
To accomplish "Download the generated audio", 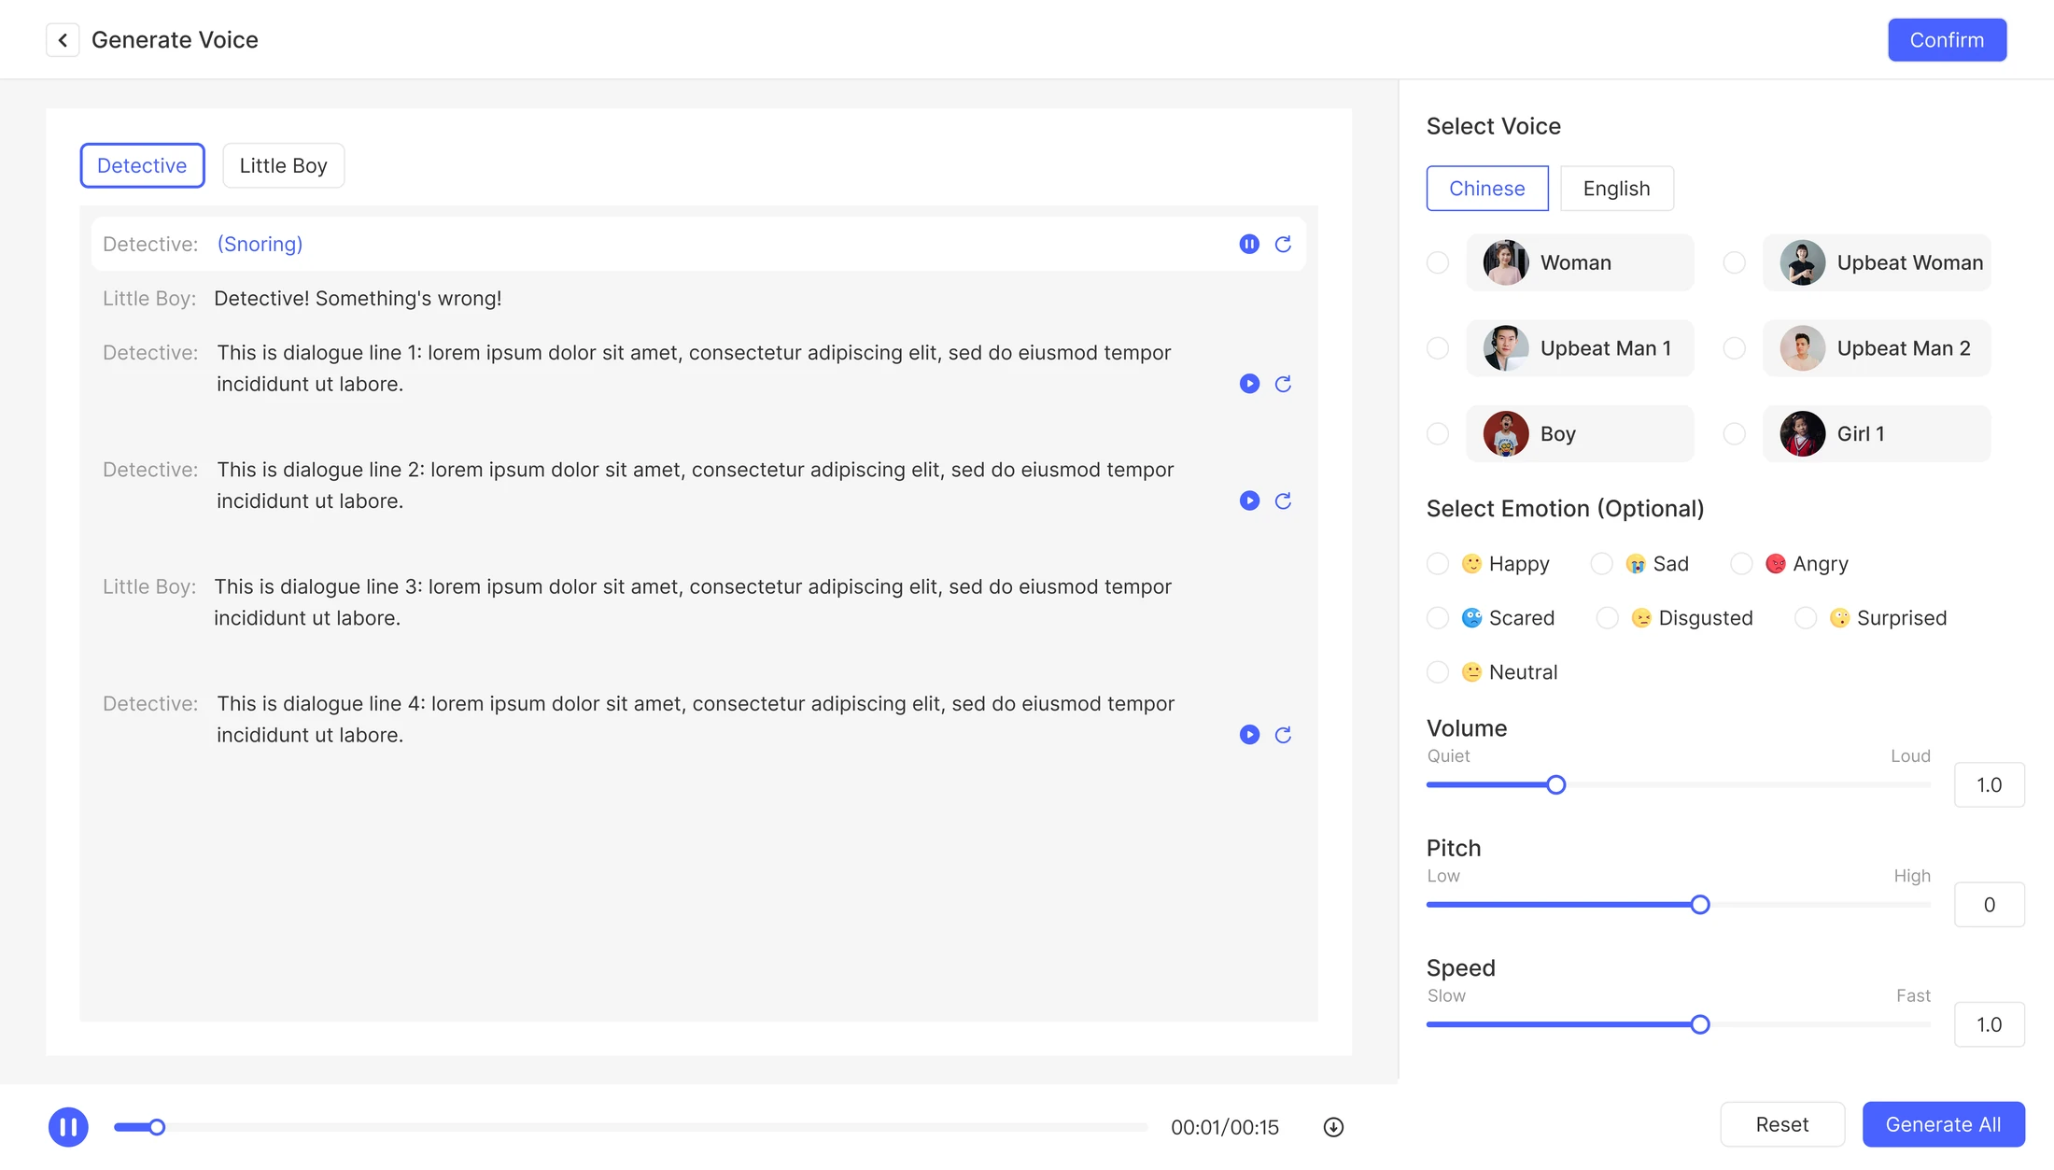I will pos(1333,1127).
